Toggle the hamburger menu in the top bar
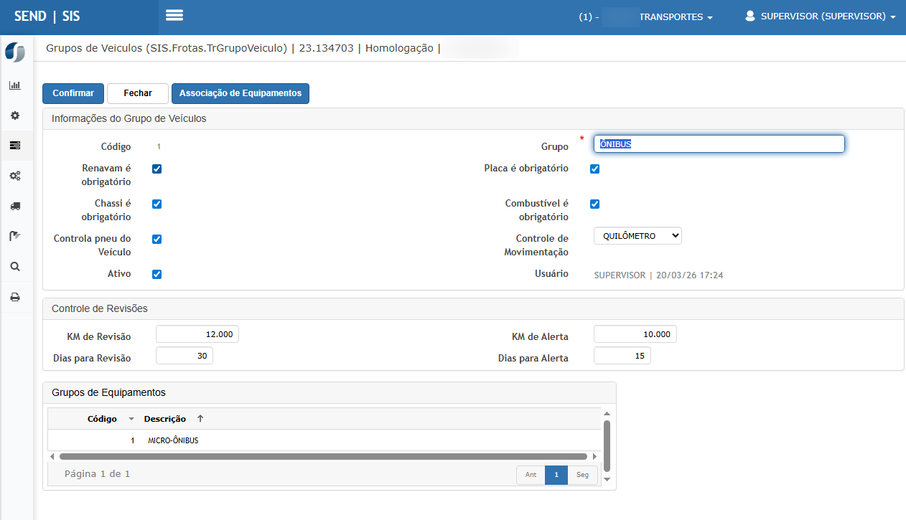The height and width of the screenshot is (520, 906). click(174, 16)
